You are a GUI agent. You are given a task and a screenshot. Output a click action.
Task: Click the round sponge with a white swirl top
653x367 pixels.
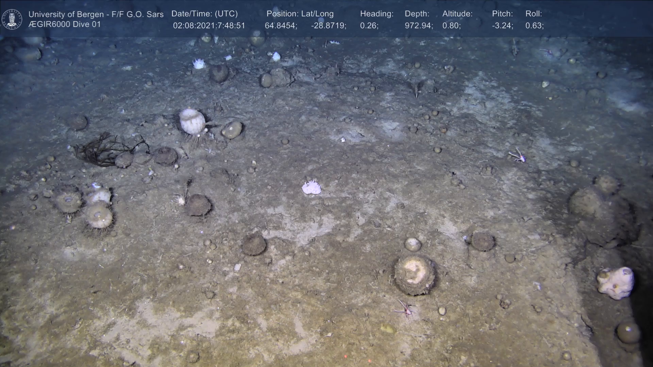pos(415,274)
